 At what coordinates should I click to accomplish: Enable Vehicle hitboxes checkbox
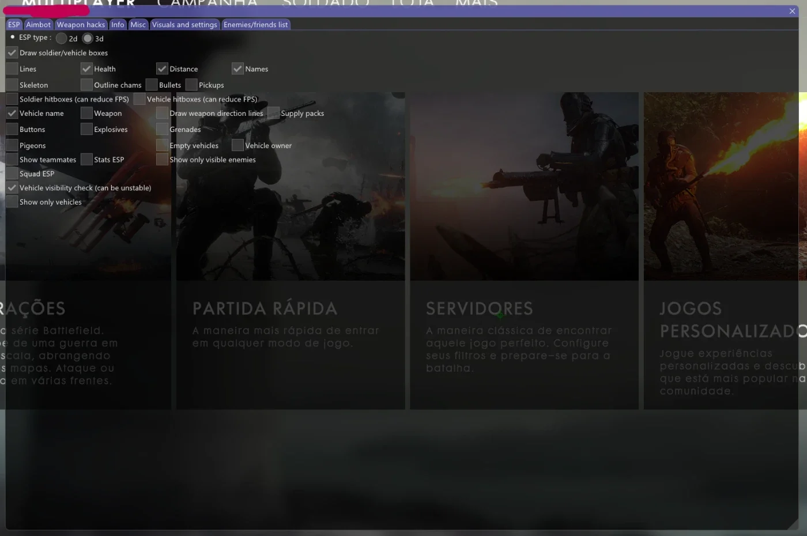139,99
